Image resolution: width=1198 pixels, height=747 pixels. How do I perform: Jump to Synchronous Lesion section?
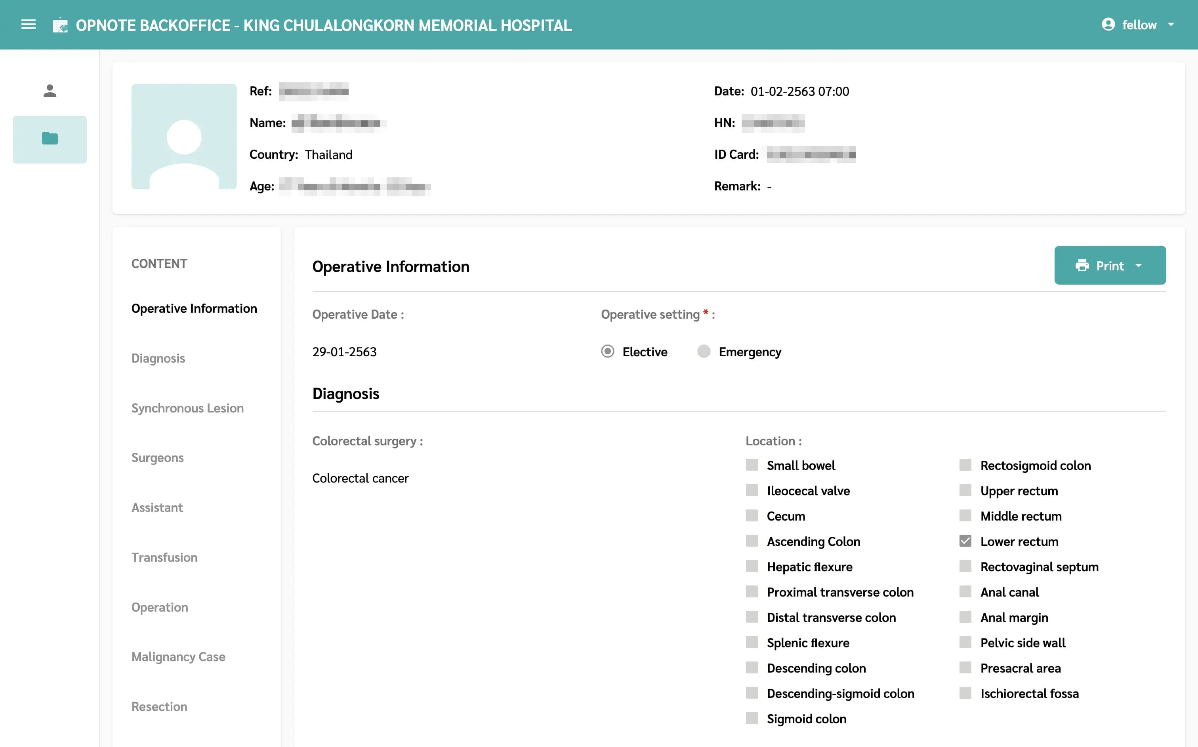[x=187, y=408]
